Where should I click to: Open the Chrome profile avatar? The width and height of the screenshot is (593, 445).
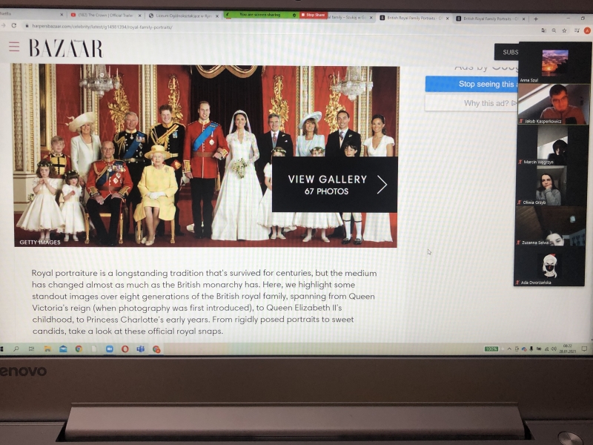point(587,30)
